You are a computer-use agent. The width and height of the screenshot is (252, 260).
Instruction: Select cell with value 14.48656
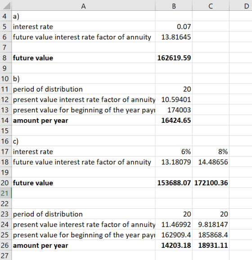point(211,162)
